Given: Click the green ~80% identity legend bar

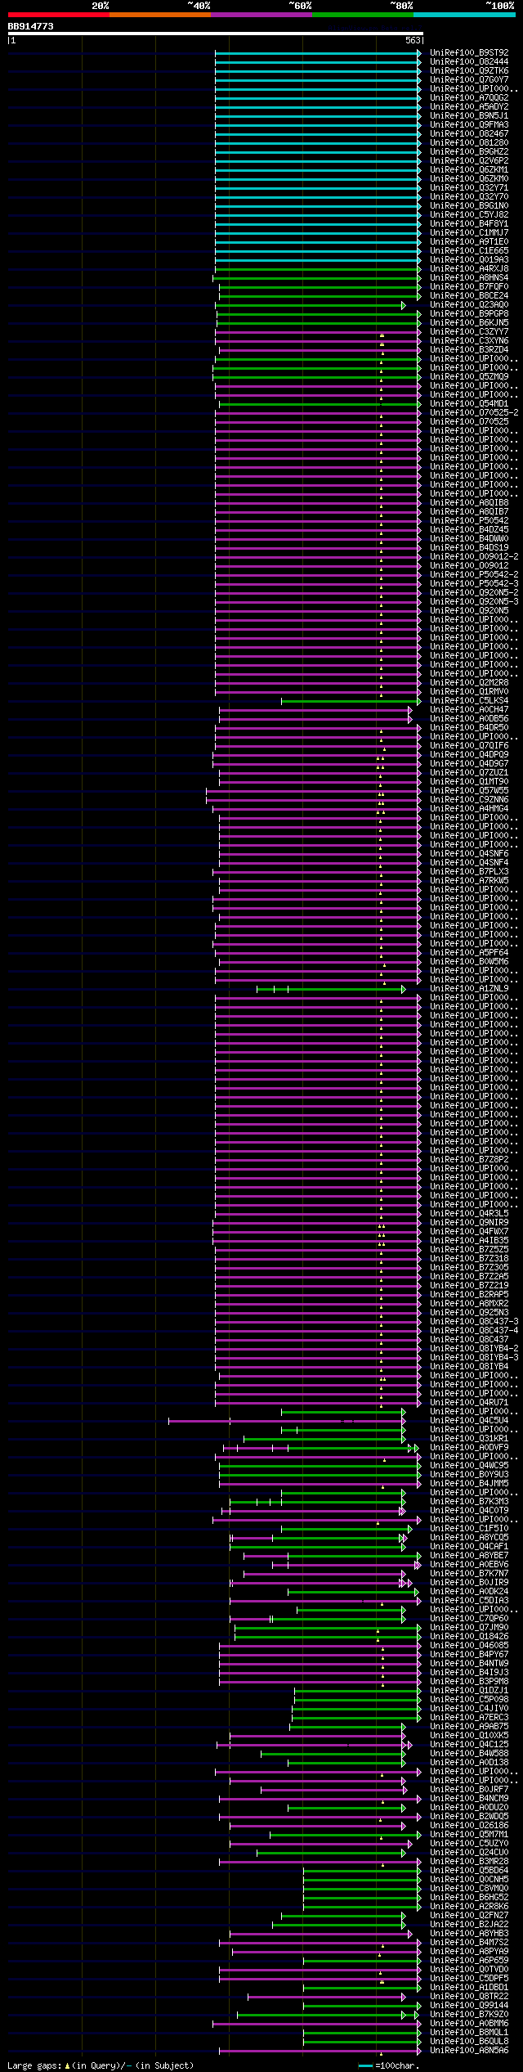Looking at the screenshot, I should (x=362, y=15).
